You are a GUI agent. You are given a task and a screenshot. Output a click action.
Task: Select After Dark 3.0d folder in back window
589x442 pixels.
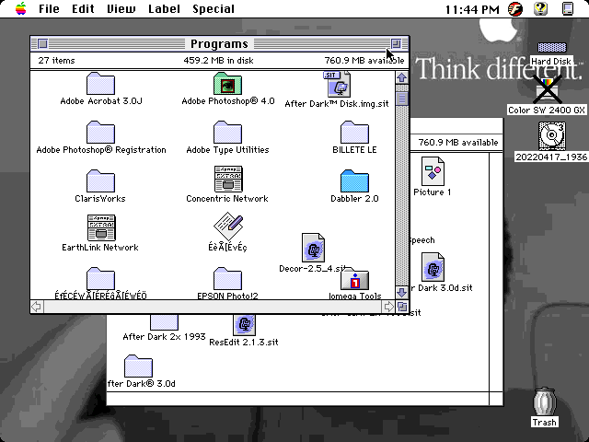pyautogui.click(x=138, y=366)
